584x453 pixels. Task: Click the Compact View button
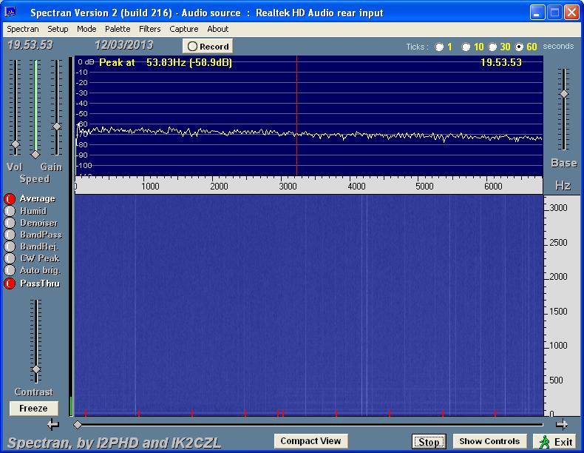point(310,441)
